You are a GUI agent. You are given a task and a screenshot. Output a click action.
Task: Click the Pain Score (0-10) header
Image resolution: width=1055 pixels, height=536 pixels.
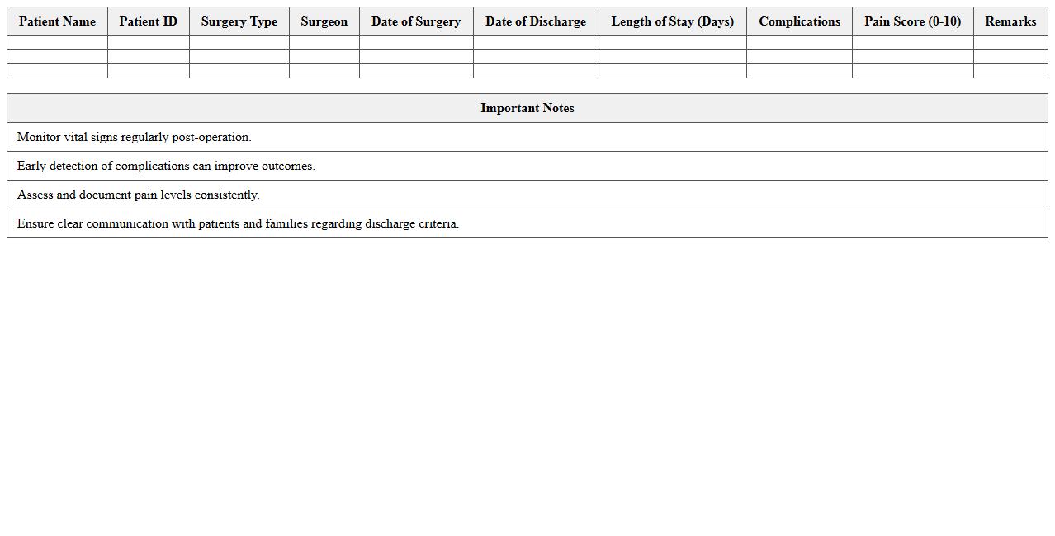click(x=912, y=21)
